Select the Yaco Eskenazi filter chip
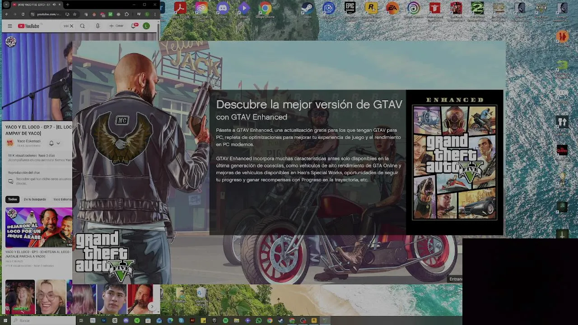The width and height of the screenshot is (578, 325). point(62,199)
